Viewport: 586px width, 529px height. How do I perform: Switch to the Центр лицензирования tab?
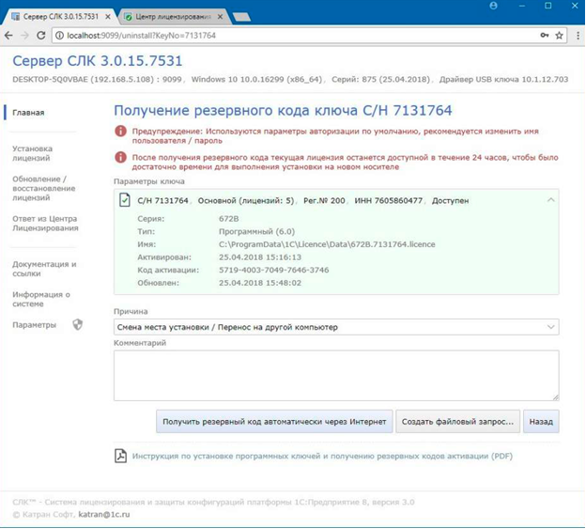(x=171, y=17)
